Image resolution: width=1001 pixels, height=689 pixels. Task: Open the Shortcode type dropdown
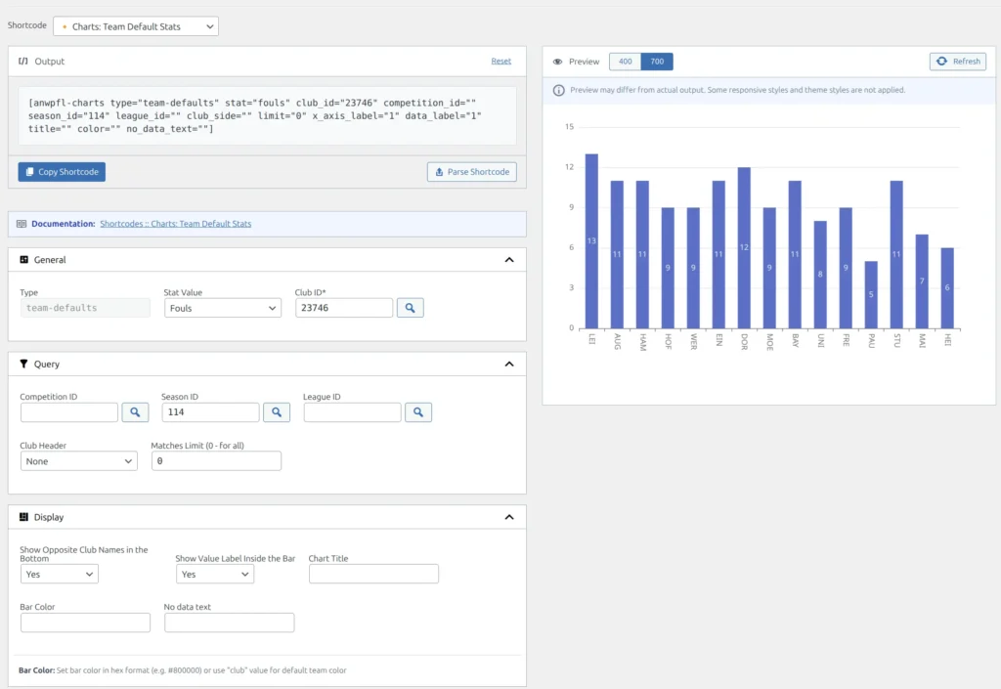tap(136, 26)
